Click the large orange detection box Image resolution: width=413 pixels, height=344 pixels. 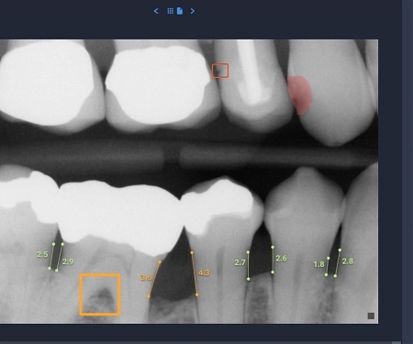click(100, 294)
